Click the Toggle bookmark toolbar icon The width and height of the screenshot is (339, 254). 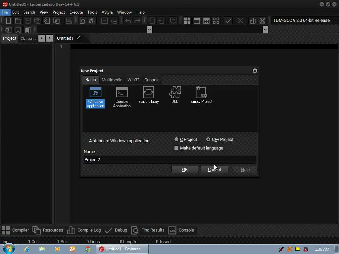click(18, 30)
